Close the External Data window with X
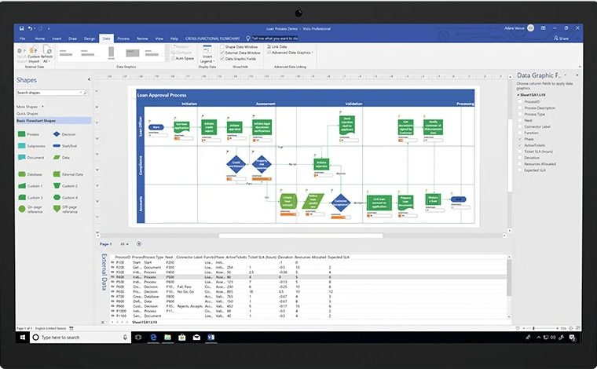The width and height of the screenshot is (597, 369). coord(102,322)
